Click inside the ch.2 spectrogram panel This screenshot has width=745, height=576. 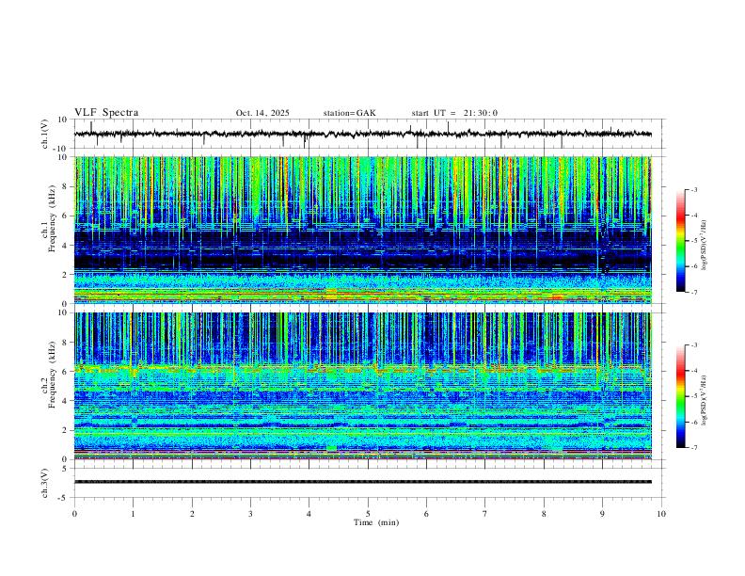pos(363,386)
